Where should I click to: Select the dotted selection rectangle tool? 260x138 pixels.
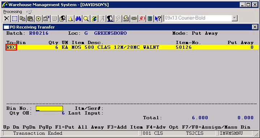(x=14, y=18)
